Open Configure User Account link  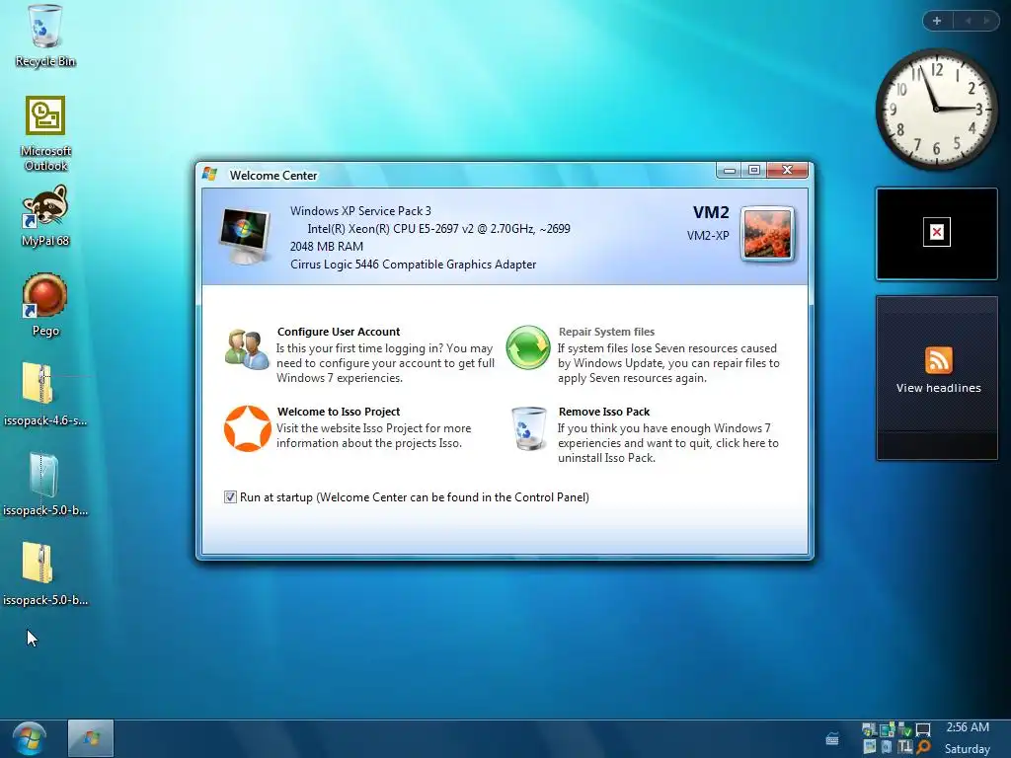click(339, 332)
